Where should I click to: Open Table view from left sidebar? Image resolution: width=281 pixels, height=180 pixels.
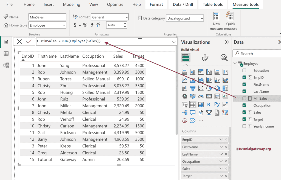point(6,54)
